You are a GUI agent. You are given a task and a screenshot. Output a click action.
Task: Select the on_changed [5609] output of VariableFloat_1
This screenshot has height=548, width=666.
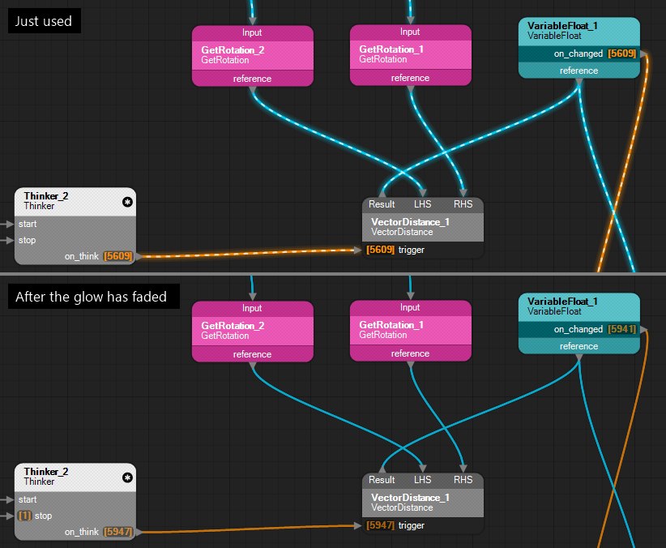pyautogui.click(x=595, y=54)
